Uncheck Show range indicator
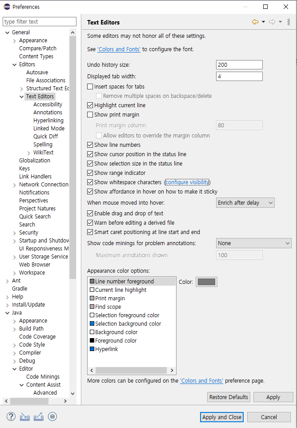This screenshot has height=428, width=297. [x=90, y=173]
